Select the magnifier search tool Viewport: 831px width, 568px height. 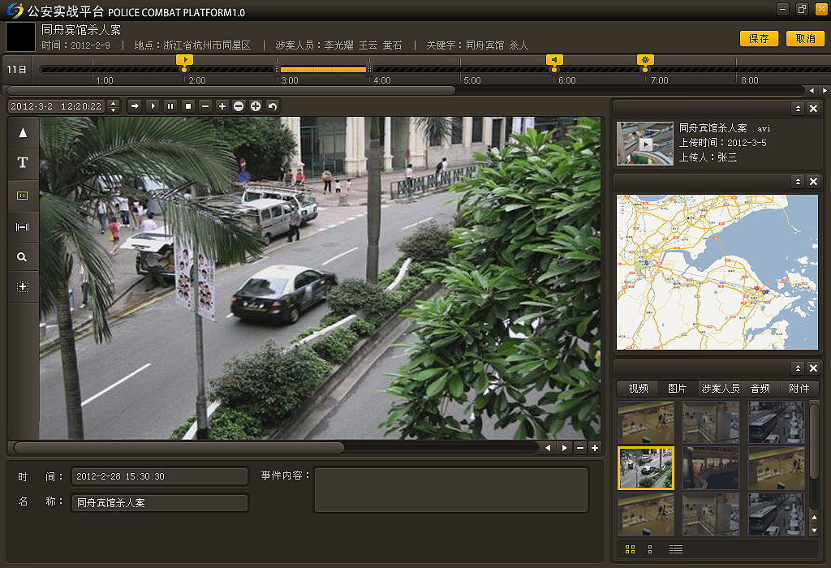pyautogui.click(x=23, y=257)
